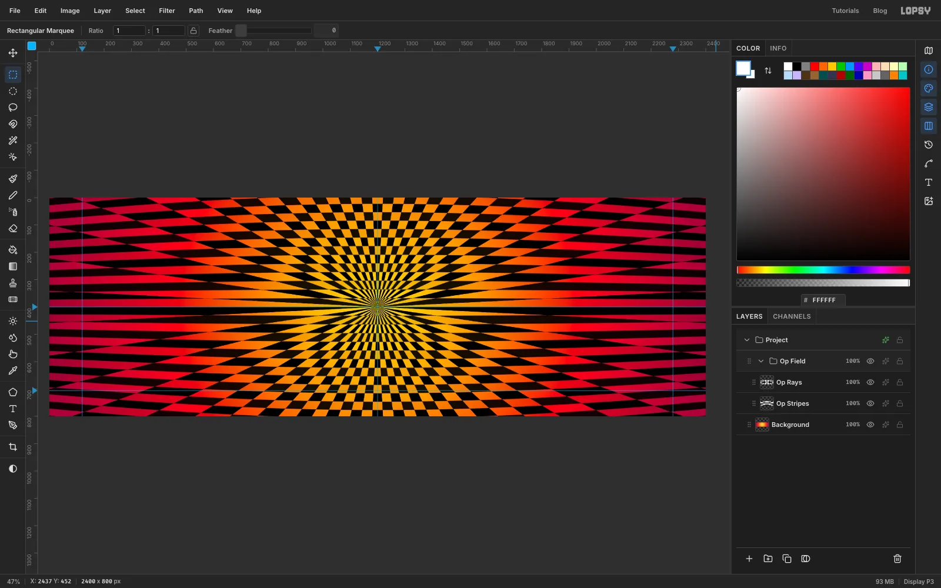Select the Pencil tool

pos(13,195)
